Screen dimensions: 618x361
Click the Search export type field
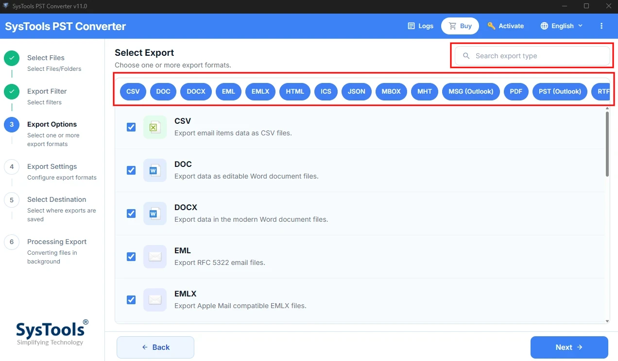tap(532, 56)
